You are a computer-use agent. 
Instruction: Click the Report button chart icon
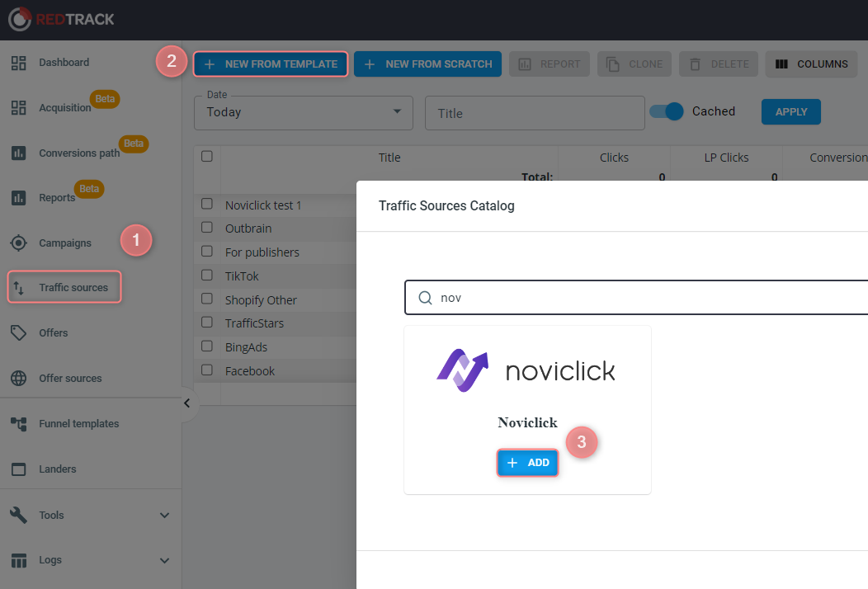(x=524, y=64)
